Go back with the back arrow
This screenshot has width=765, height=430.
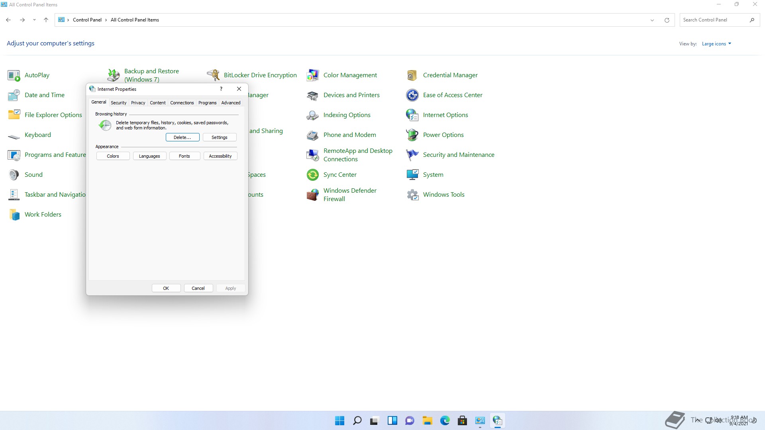pos(8,20)
